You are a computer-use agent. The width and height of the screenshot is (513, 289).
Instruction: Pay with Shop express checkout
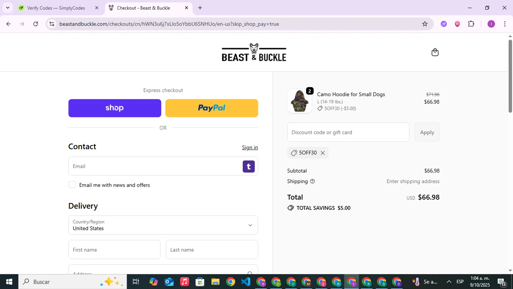pyautogui.click(x=115, y=108)
